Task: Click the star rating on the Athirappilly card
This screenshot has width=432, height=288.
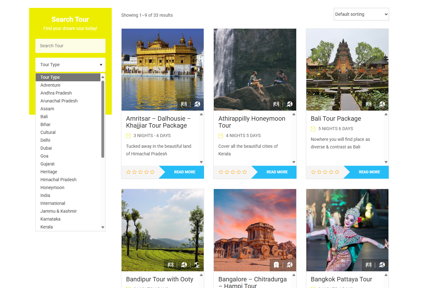Action: [233, 172]
